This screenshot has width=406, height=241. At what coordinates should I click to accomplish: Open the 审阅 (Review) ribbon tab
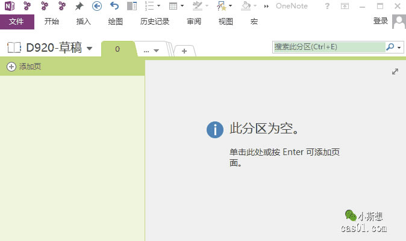tap(194, 22)
